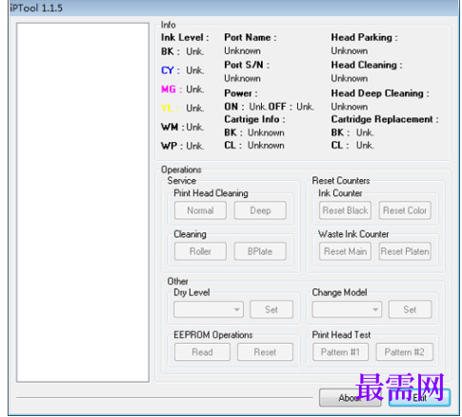Click the yellow 'YL :' ink label
The image size is (462, 417).
click(x=171, y=109)
